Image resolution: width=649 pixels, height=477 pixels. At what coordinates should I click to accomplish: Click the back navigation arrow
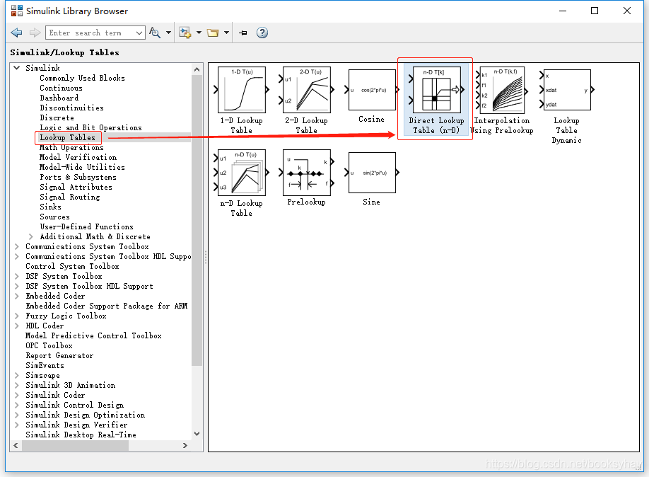[16, 33]
